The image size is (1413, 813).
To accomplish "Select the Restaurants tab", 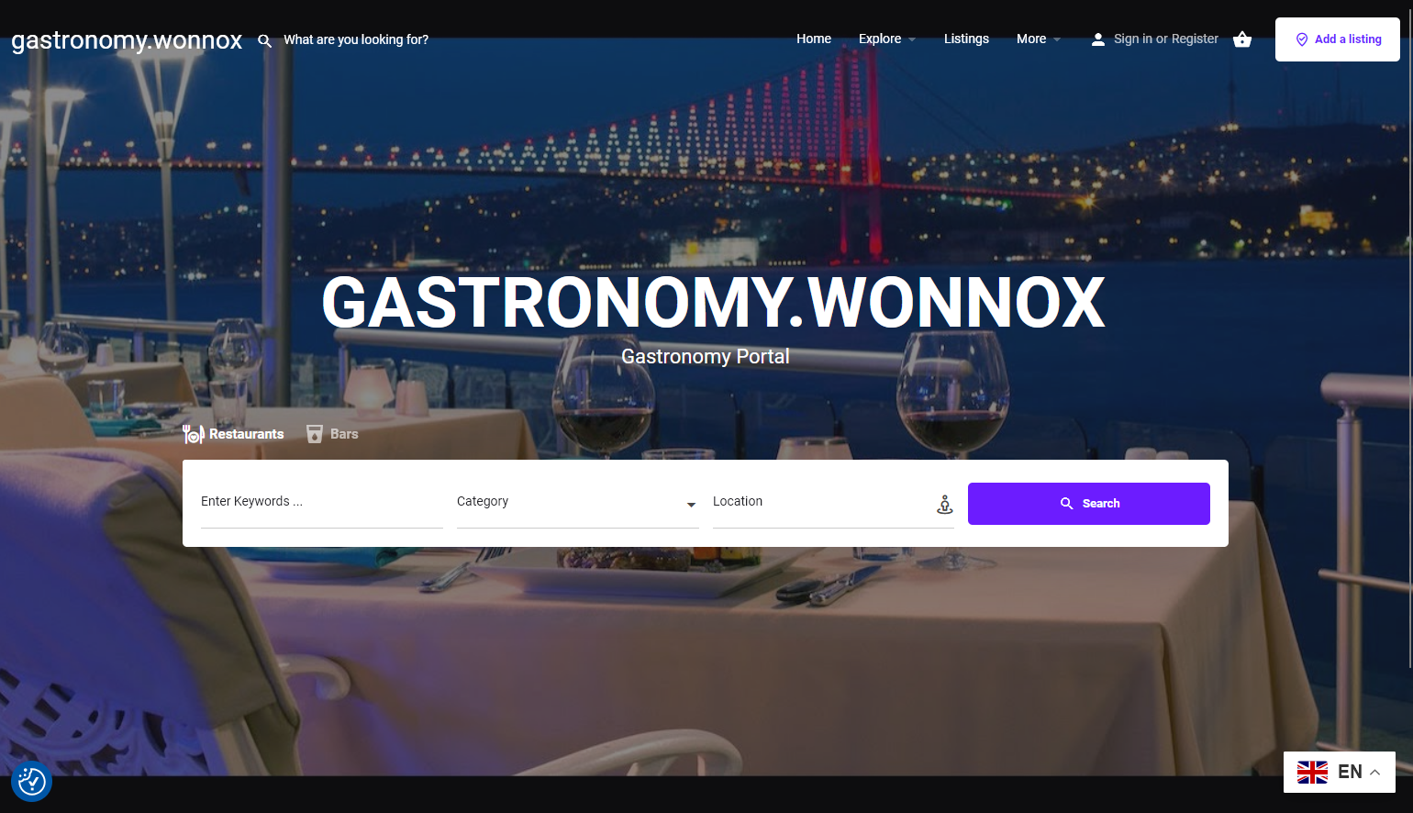I will tap(233, 434).
